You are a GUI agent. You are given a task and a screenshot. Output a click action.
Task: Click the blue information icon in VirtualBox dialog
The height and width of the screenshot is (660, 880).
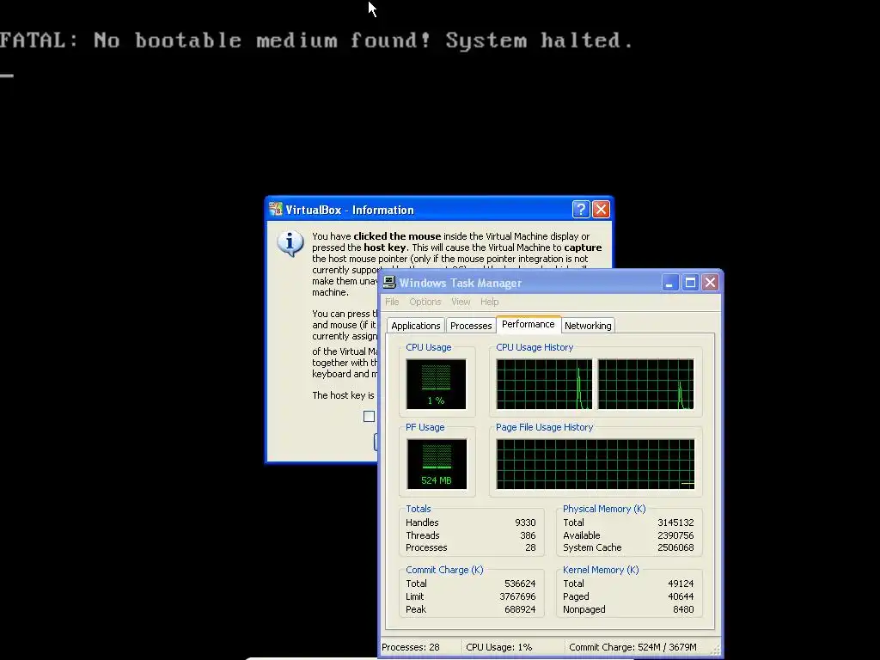[290, 243]
